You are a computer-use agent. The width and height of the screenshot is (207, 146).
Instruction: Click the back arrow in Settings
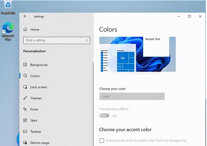[x=25, y=16]
